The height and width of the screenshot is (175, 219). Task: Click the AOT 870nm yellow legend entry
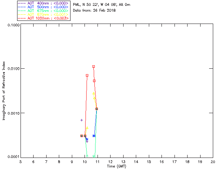(43, 14)
